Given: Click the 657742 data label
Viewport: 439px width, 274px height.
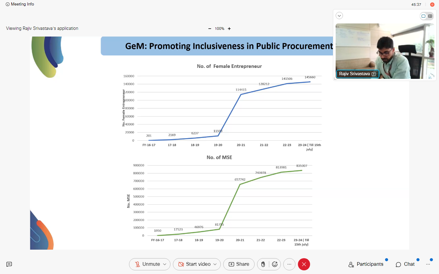Looking at the screenshot, I should click(240, 180).
